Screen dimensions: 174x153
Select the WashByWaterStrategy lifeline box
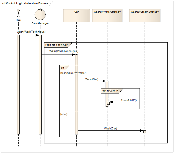[107, 16]
